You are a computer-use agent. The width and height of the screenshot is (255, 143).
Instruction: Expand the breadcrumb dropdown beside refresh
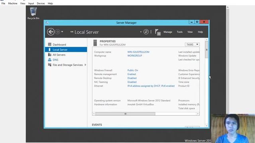tap(141, 32)
